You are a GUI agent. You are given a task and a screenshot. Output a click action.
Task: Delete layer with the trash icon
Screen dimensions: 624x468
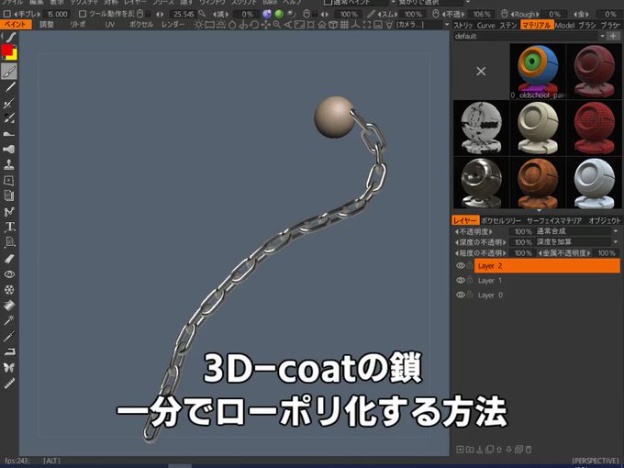(529, 450)
